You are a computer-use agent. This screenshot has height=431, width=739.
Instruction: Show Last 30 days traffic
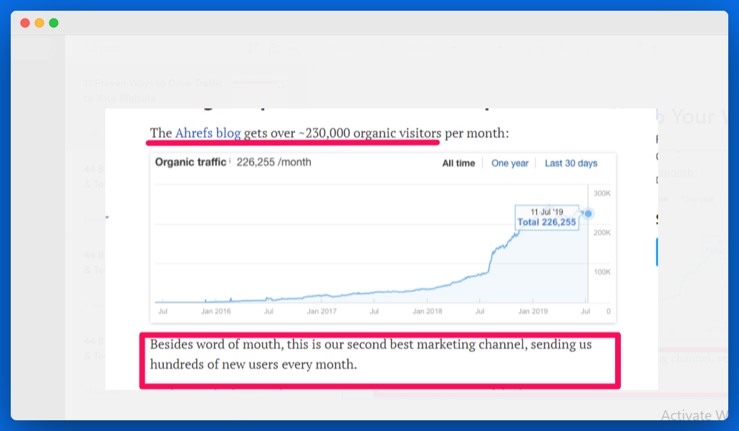point(571,163)
